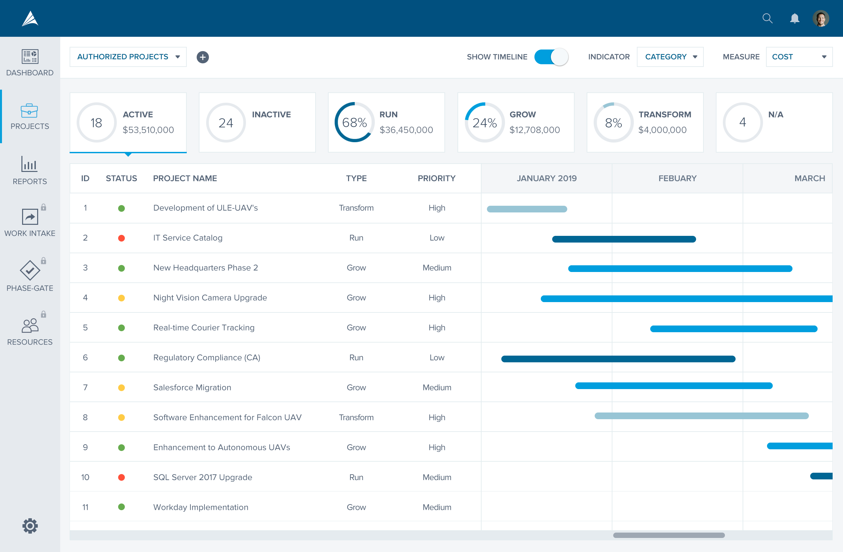Expand Authorized Projects dropdown
Image resolution: width=843 pixels, height=552 pixels.
tap(128, 57)
